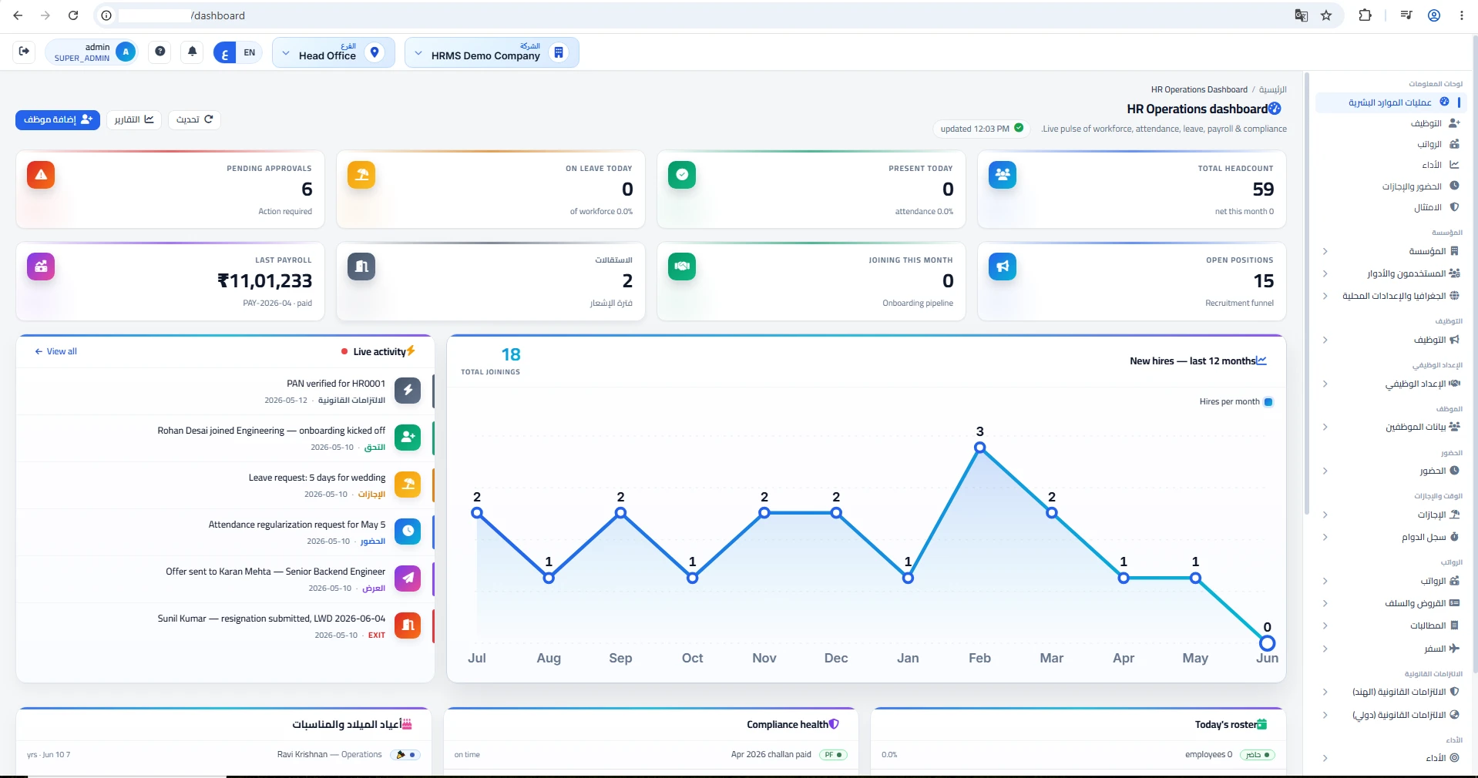The width and height of the screenshot is (1478, 778).
Task: Click the browser bookmark star icon
Action: (1326, 15)
